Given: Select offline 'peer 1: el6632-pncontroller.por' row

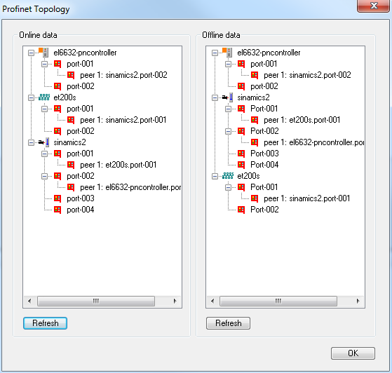Looking at the screenshot, I should tap(314, 142).
